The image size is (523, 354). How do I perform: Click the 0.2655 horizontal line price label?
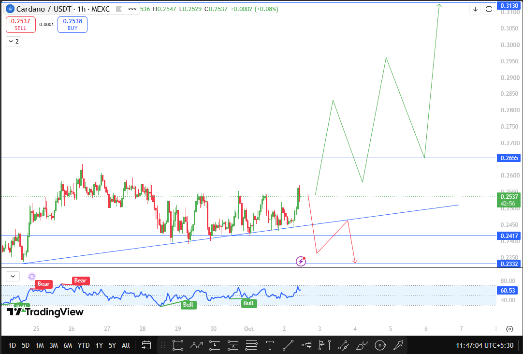tap(508, 158)
